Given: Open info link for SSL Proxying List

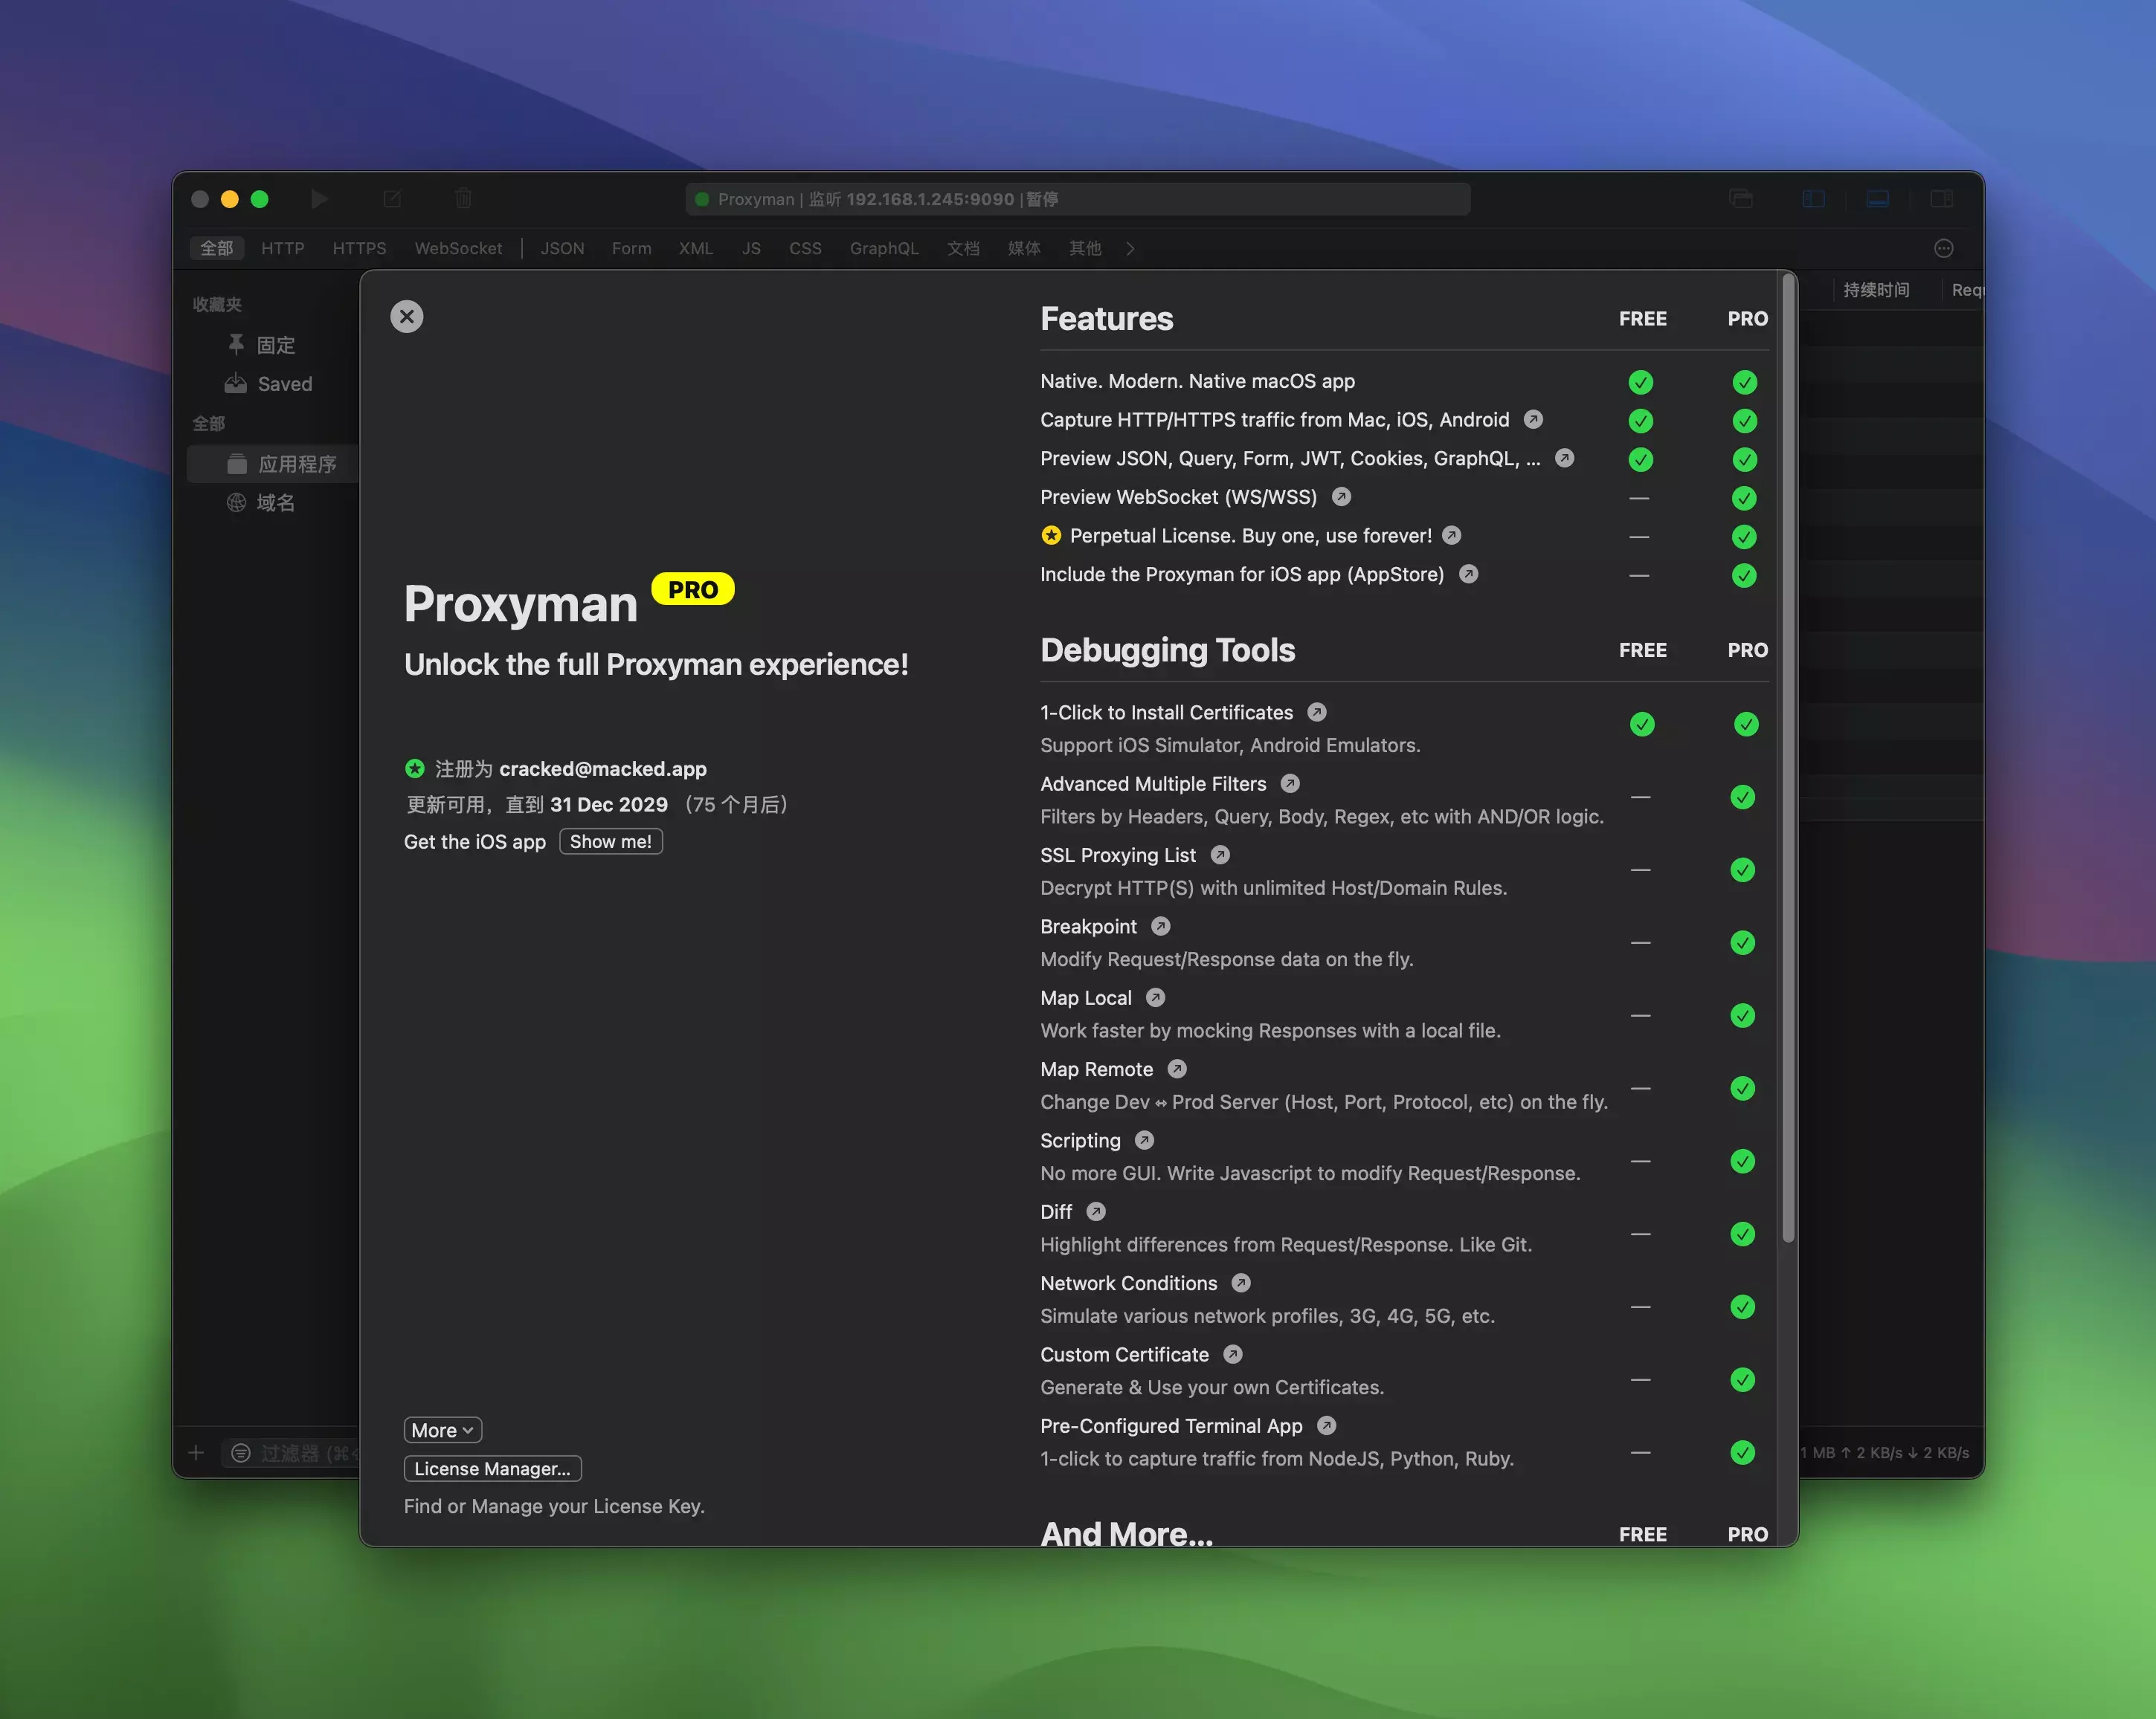Looking at the screenshot, I should [1220, 855].
